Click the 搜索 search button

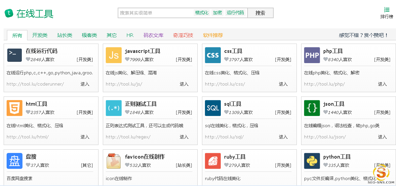[x=260, y=13]
